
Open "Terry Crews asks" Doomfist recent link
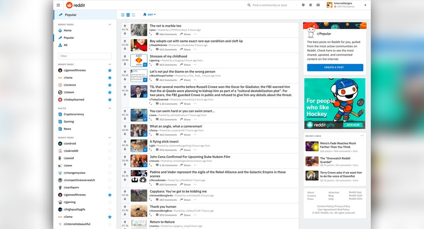(341, 174)
